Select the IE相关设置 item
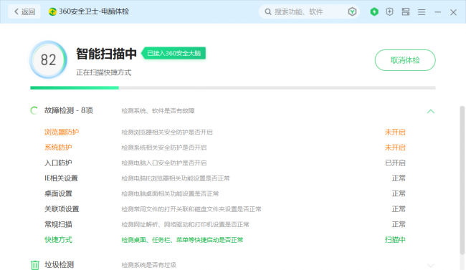Screen dimensions: 466x270 (x=61, y=178)
